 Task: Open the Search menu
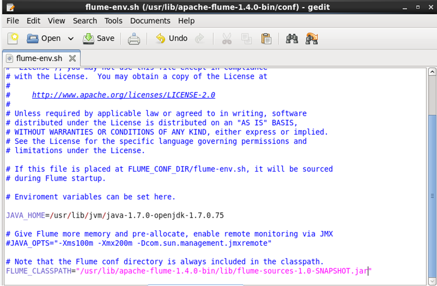85,21
